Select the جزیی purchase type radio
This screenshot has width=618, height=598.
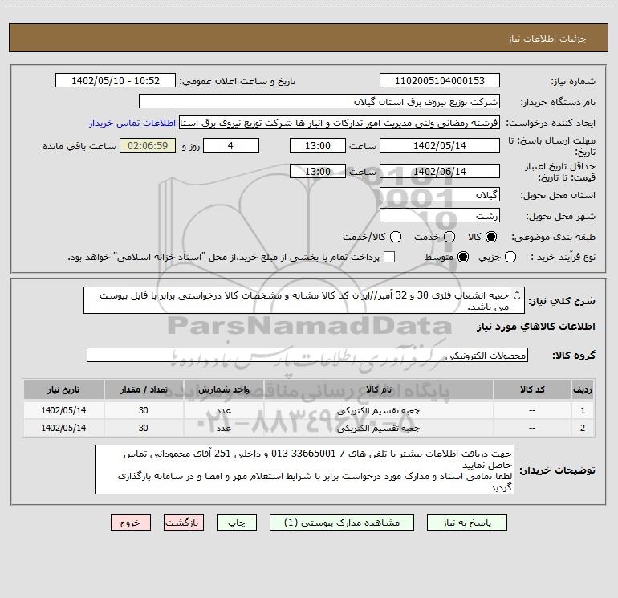510,257
